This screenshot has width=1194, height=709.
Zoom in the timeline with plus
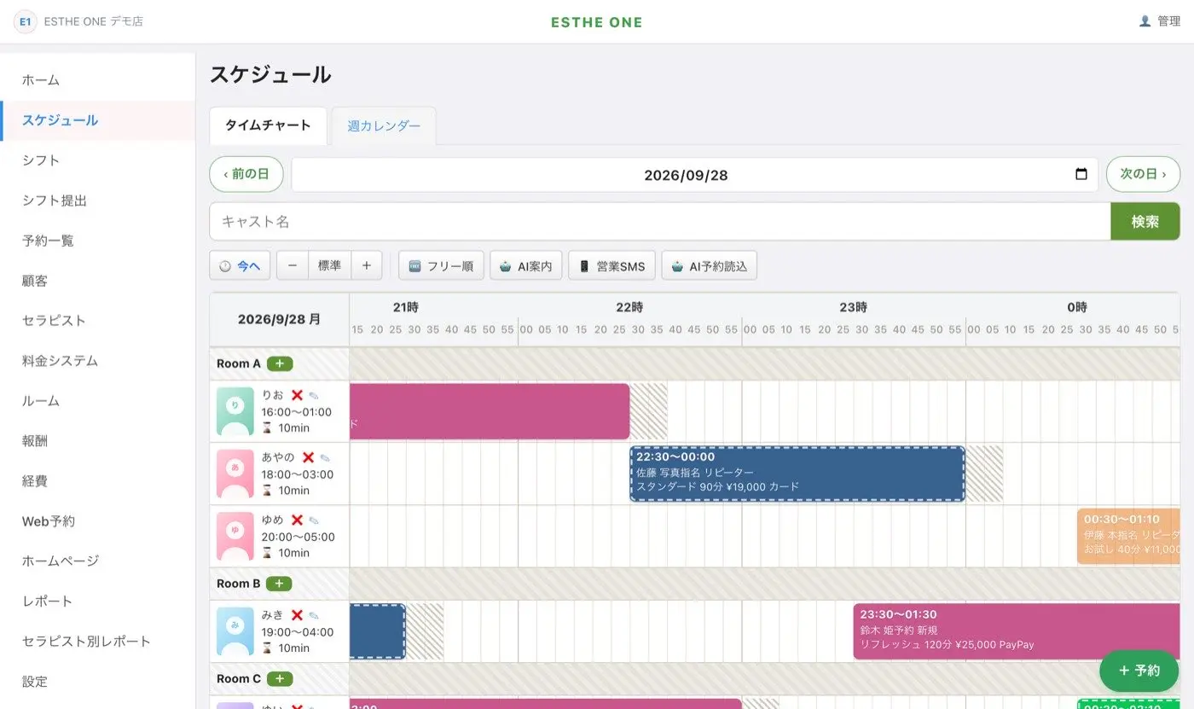[x=367, y=265]
